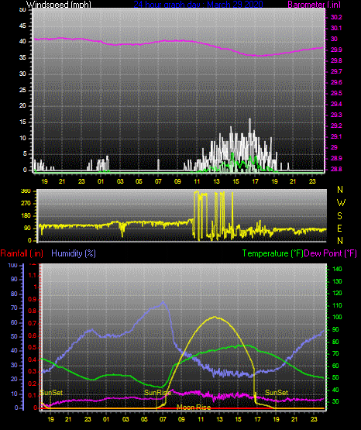Viewport: 361px width, 430px height.
Task: Click the 35 mph windspeed axis tick
Action: 22,58
